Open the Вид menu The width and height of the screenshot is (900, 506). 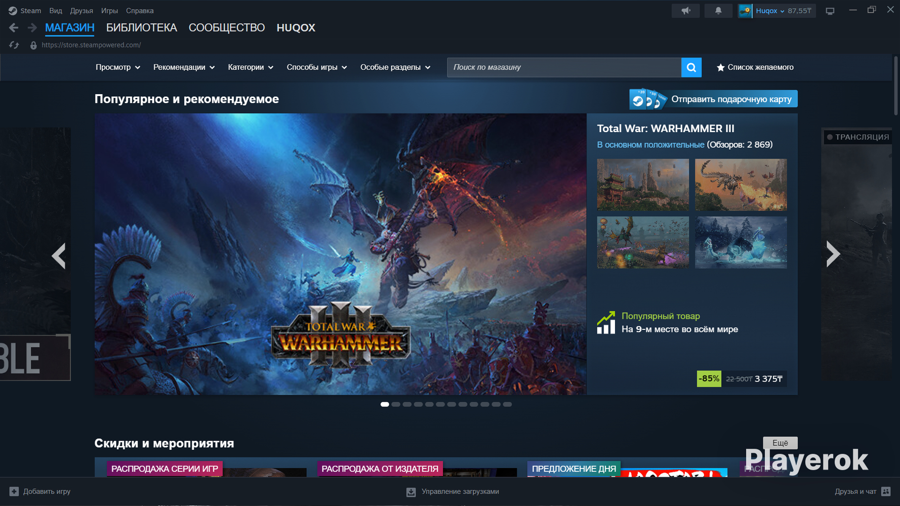click(x=56, y=11)
